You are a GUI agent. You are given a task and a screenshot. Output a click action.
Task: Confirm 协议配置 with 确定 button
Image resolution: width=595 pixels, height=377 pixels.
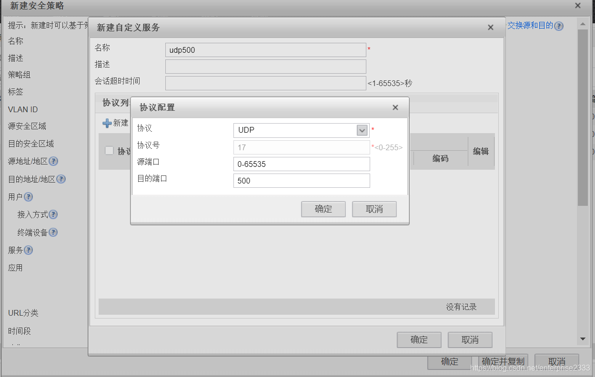pos(323,209)
